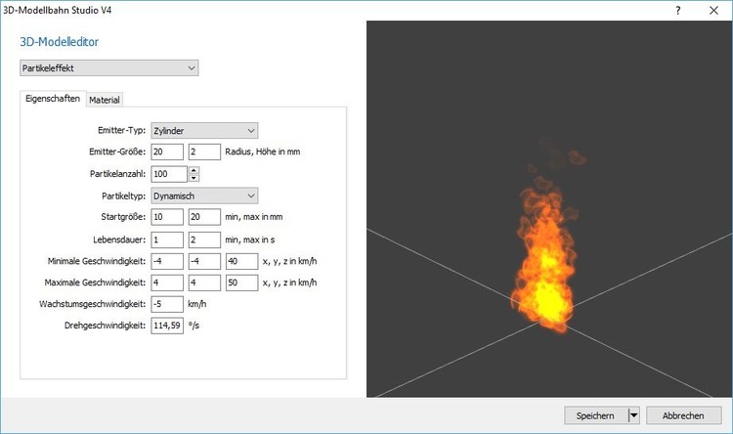Viewport: 733px width, 434px height.
Task: Increase Partikelanzahl with the up arrow
Action: 194,169
